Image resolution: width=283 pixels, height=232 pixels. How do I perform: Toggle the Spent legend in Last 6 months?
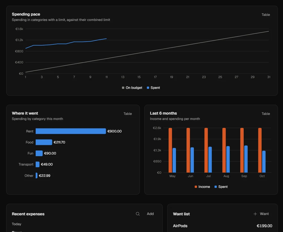[221, 187]
